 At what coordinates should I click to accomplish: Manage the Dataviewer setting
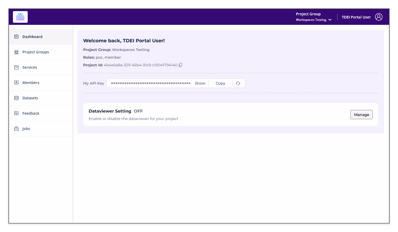362,115
